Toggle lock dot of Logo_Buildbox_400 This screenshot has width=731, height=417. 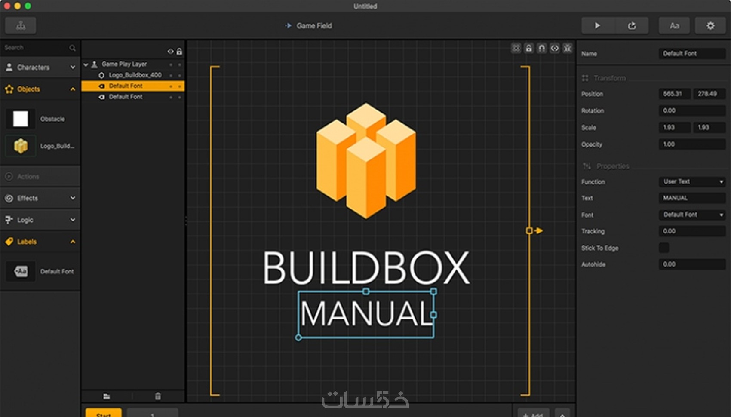pos(179,75)
